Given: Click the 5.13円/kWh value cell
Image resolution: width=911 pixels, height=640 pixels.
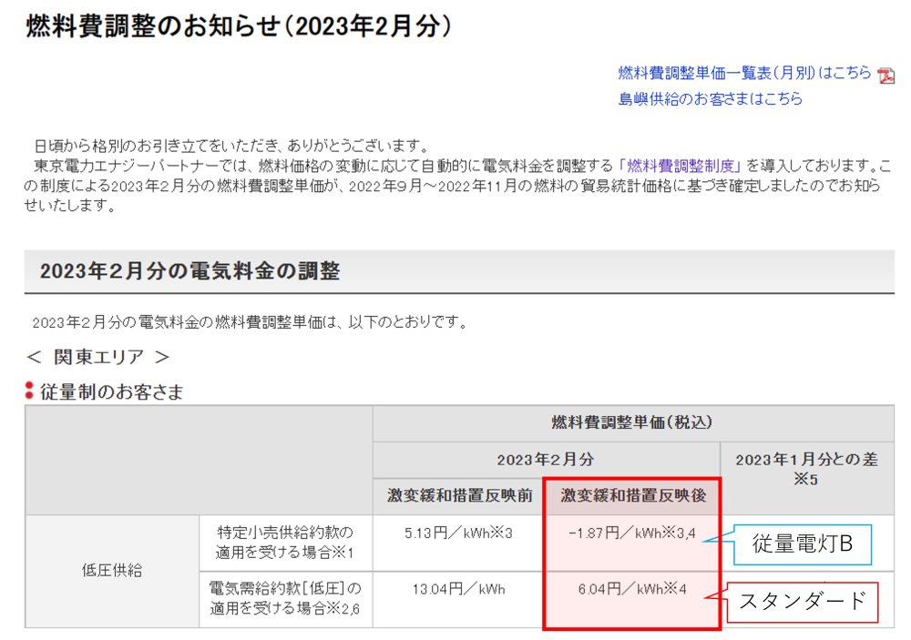Looking at the screenshot, I should click(459, 533).
